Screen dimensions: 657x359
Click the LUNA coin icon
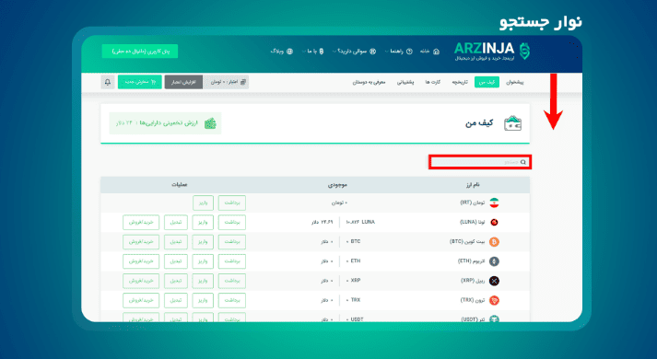click(495, 222)
